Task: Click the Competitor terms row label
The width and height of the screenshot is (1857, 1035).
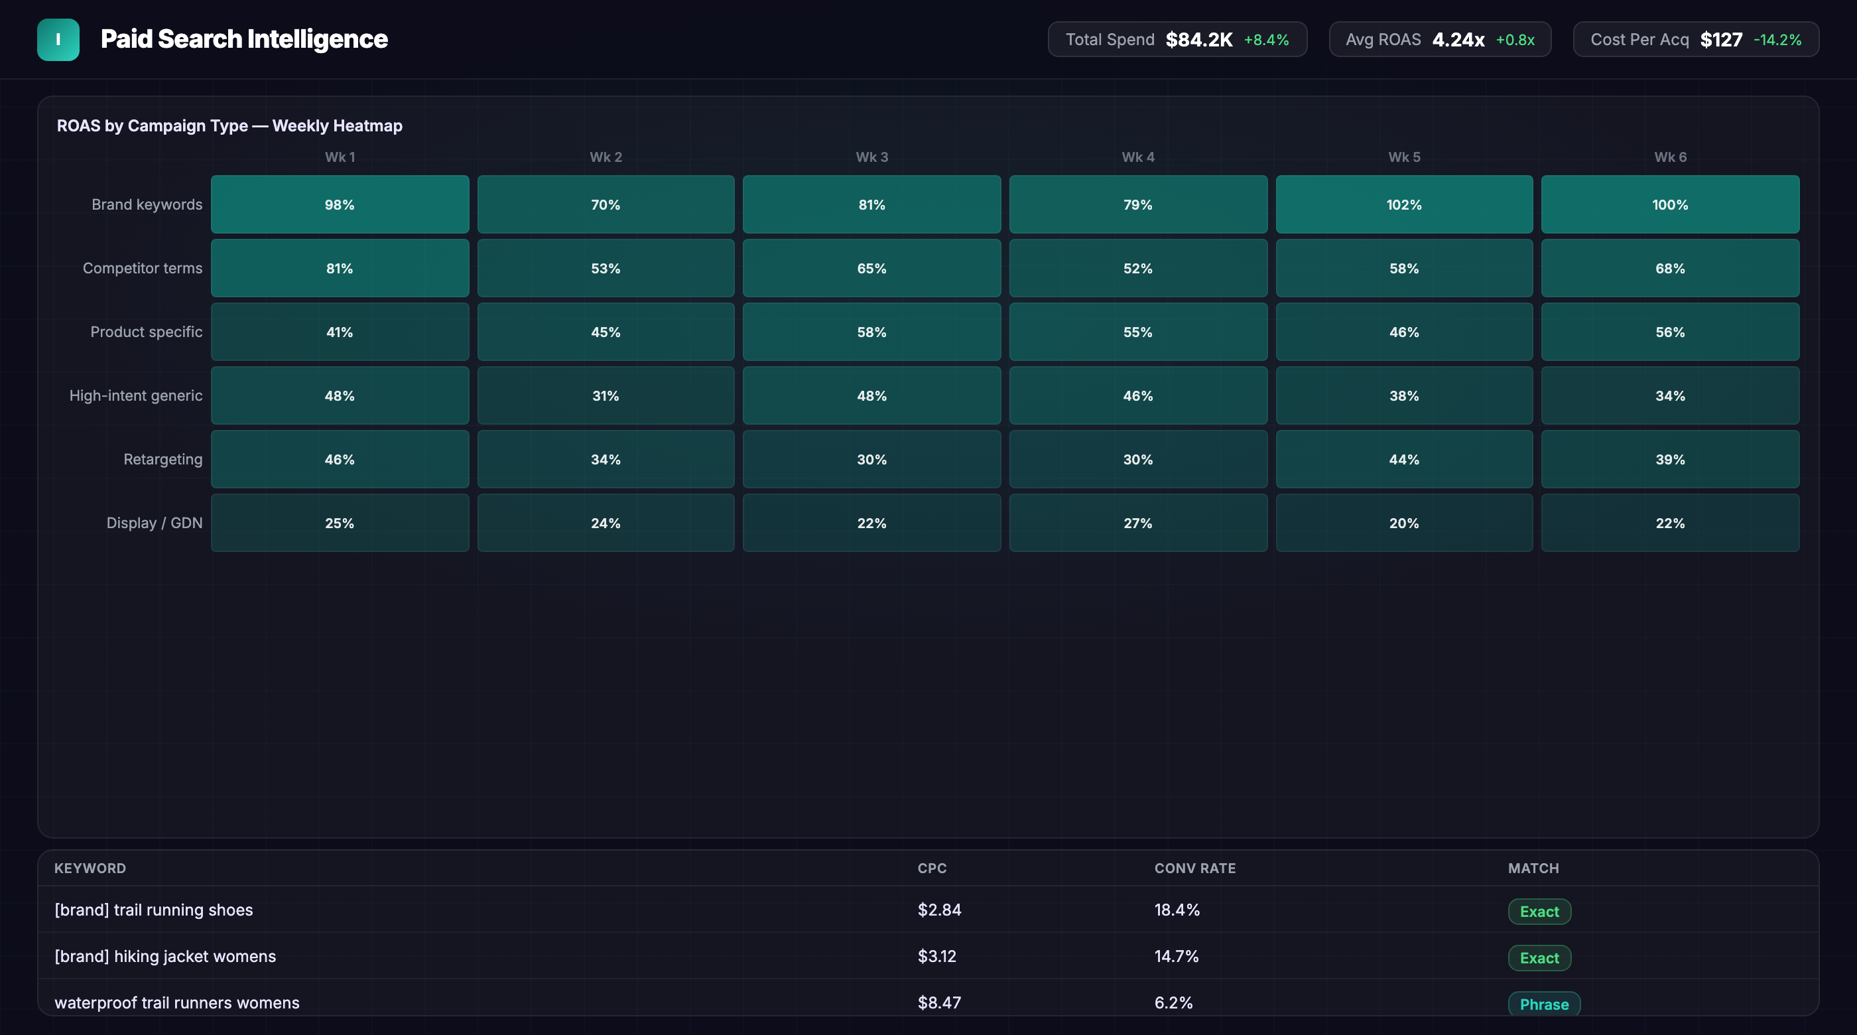Action: [x=143, y=268]
